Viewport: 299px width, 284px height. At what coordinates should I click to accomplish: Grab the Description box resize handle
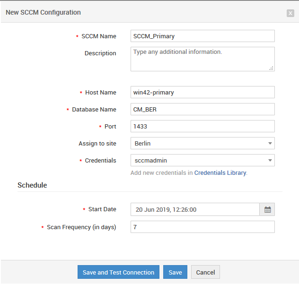point(271,68)
